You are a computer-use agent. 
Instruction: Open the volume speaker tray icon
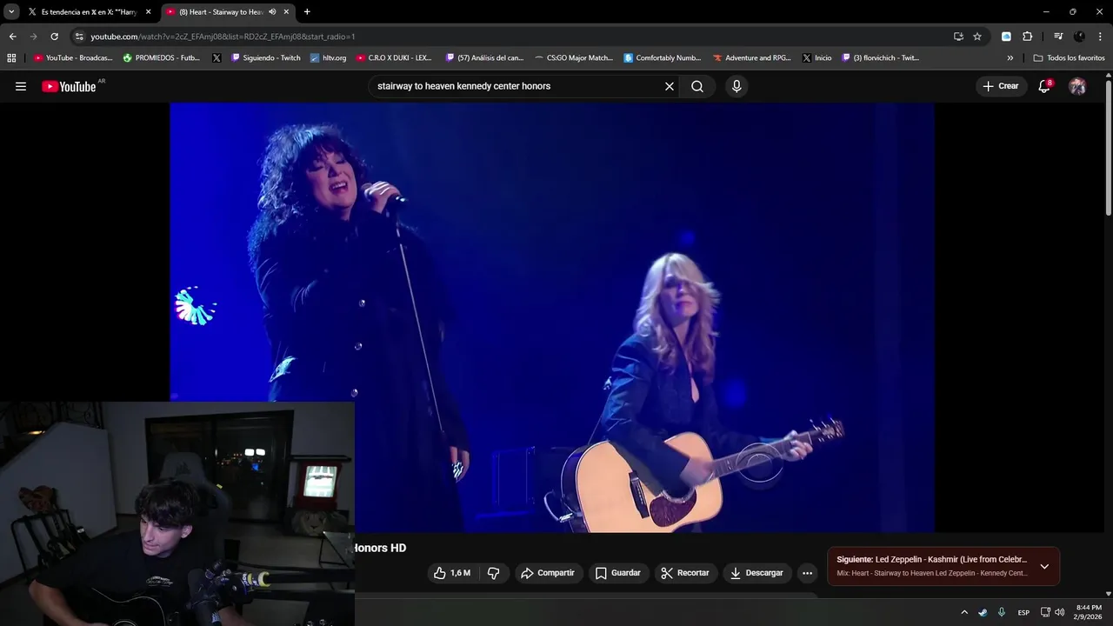point(1059,612)
